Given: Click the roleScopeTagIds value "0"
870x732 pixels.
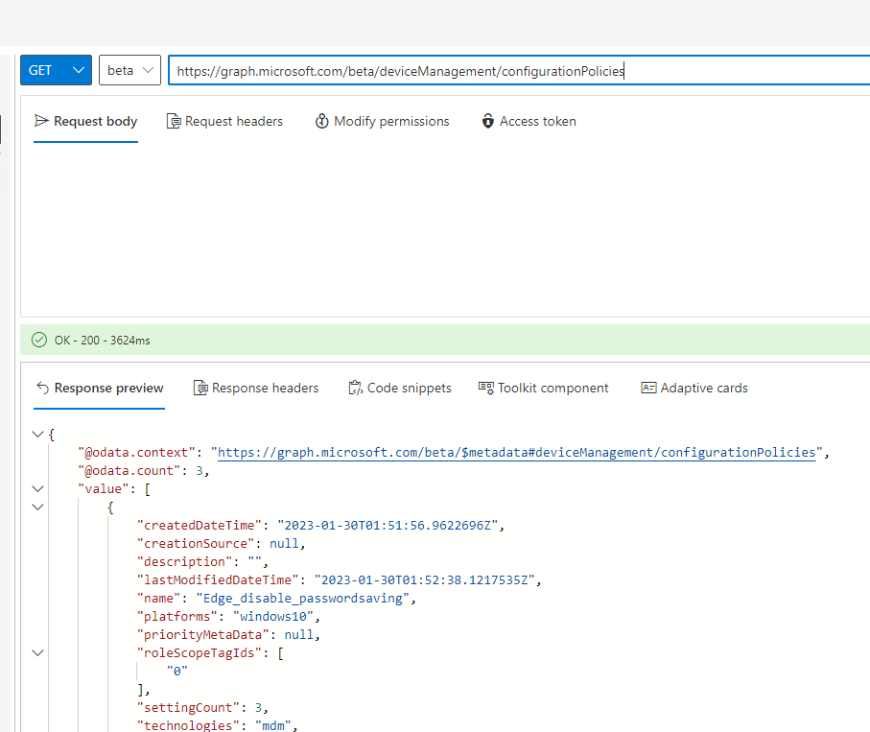Looking at the screenshot, I should tap(177, 671).
